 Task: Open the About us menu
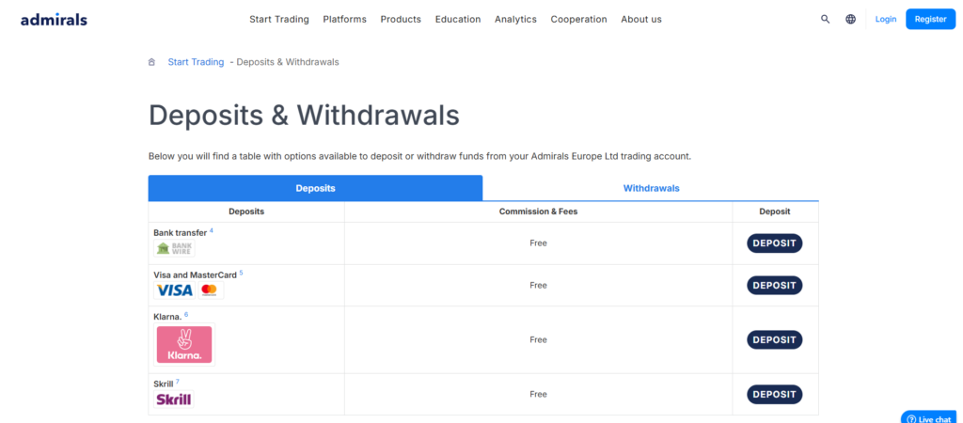(641, 19)
